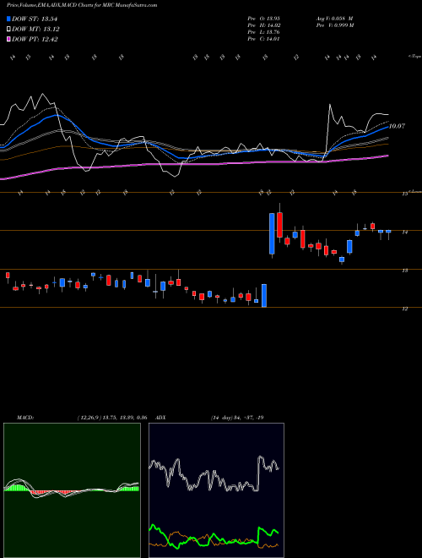
Task: Select the 'DOW PT: 12.42' legend text
Action: tap(35, 40)
